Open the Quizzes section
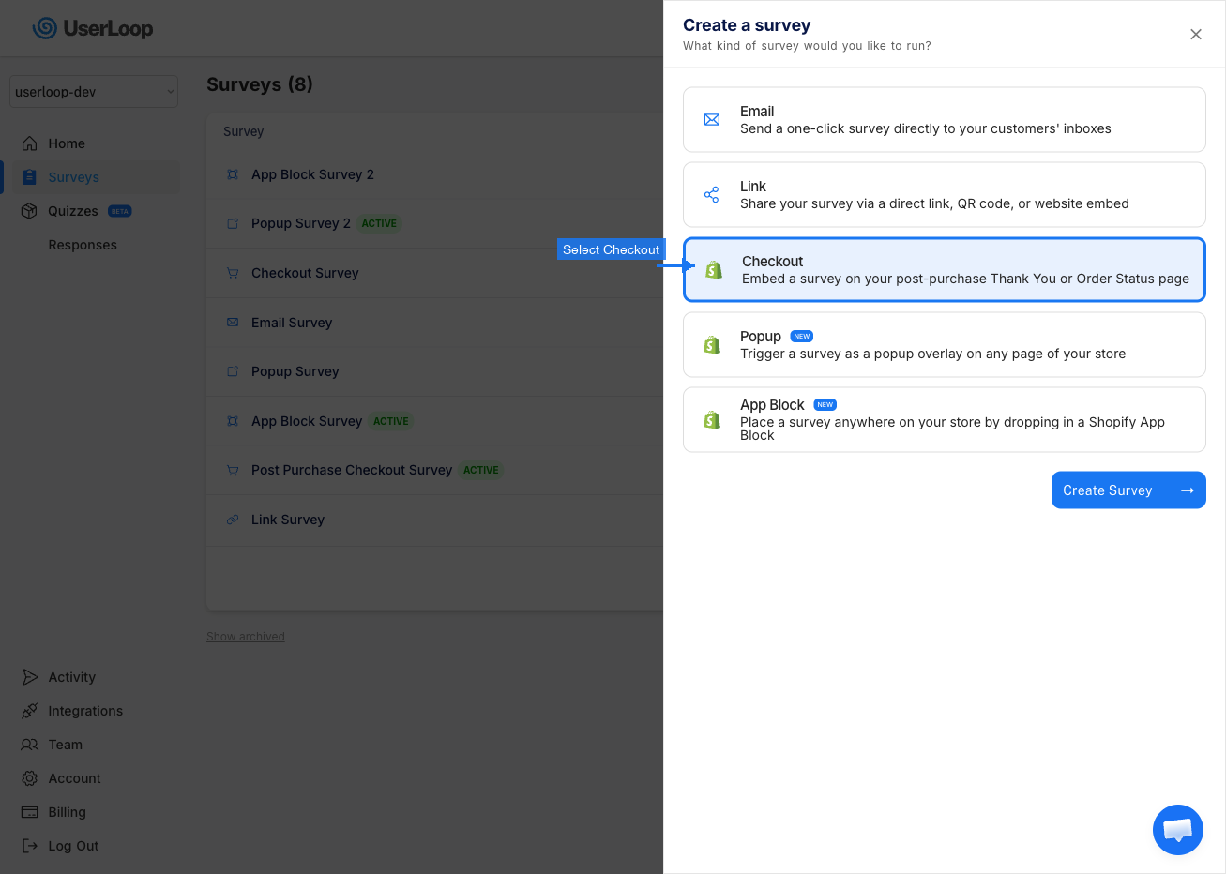Viewport: 1226px width, 874px height. click(x=74, y=210)
